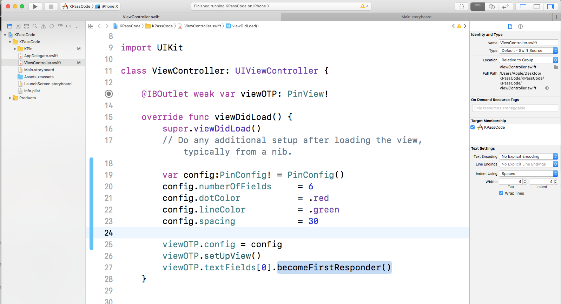Click the Tab width stepper
The image size is (561, 304).
click(525, 182)
